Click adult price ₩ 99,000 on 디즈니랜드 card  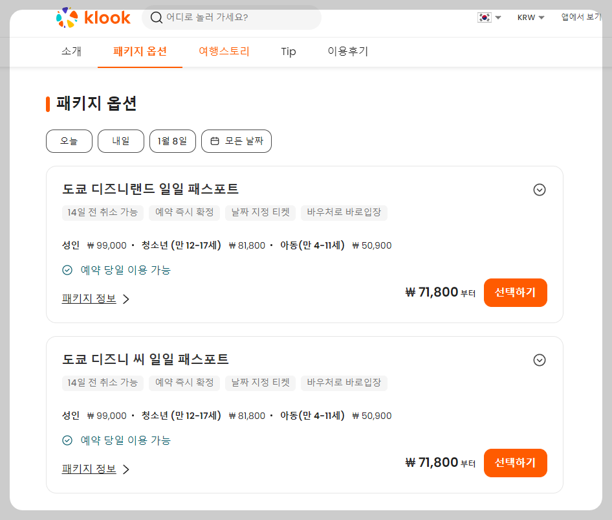click(107, 245)
